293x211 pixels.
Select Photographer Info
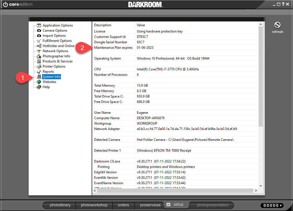coord(56,56)
